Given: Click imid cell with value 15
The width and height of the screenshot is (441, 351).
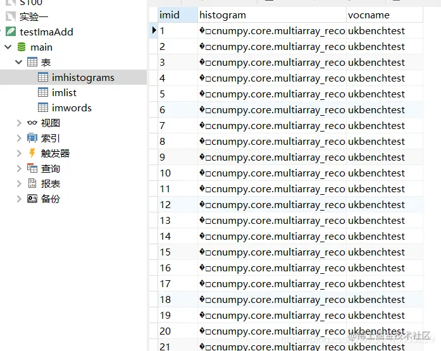Looking at the screenshot, I should click(x=178, y=252).
